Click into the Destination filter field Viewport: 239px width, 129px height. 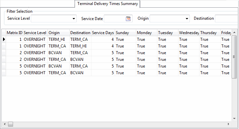227,19
